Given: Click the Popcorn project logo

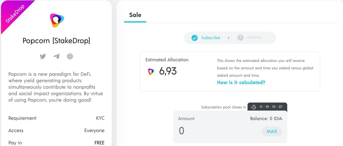Looking at the screenshot, I should click(x=57, y=21).
